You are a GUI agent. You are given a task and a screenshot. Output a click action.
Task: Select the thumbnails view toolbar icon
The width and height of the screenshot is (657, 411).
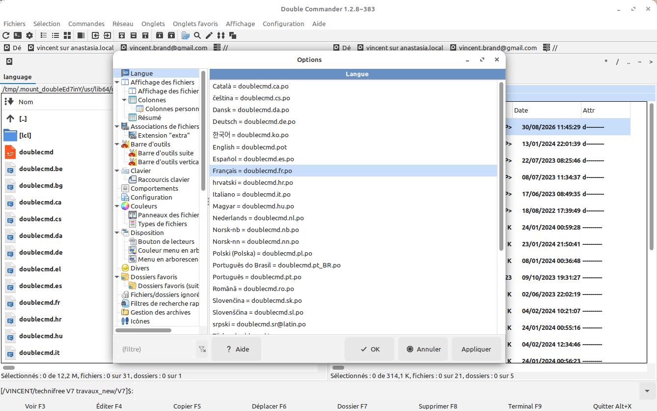pyautogui.click(x=67, y=35)
